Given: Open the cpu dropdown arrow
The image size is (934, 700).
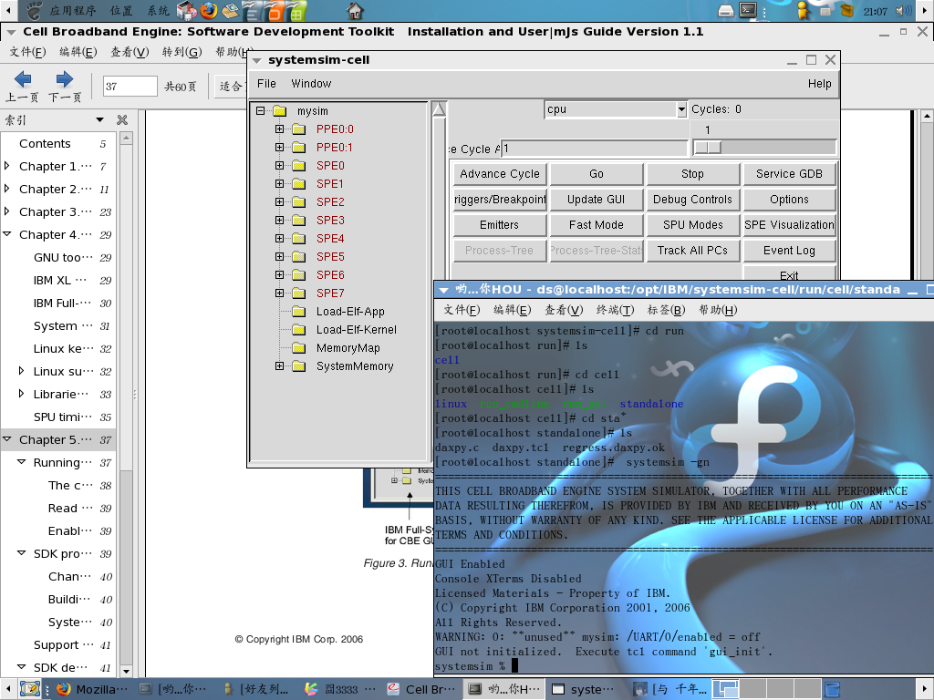Looking at the screenshot, I should (x=681, y=109).
